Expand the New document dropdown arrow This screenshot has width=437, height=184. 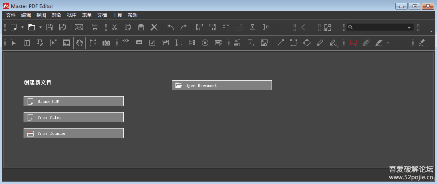(22, 27)
